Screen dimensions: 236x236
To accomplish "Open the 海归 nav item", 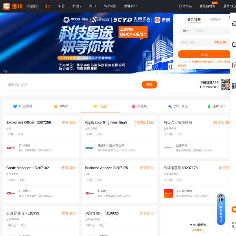I will coord(92,6).
